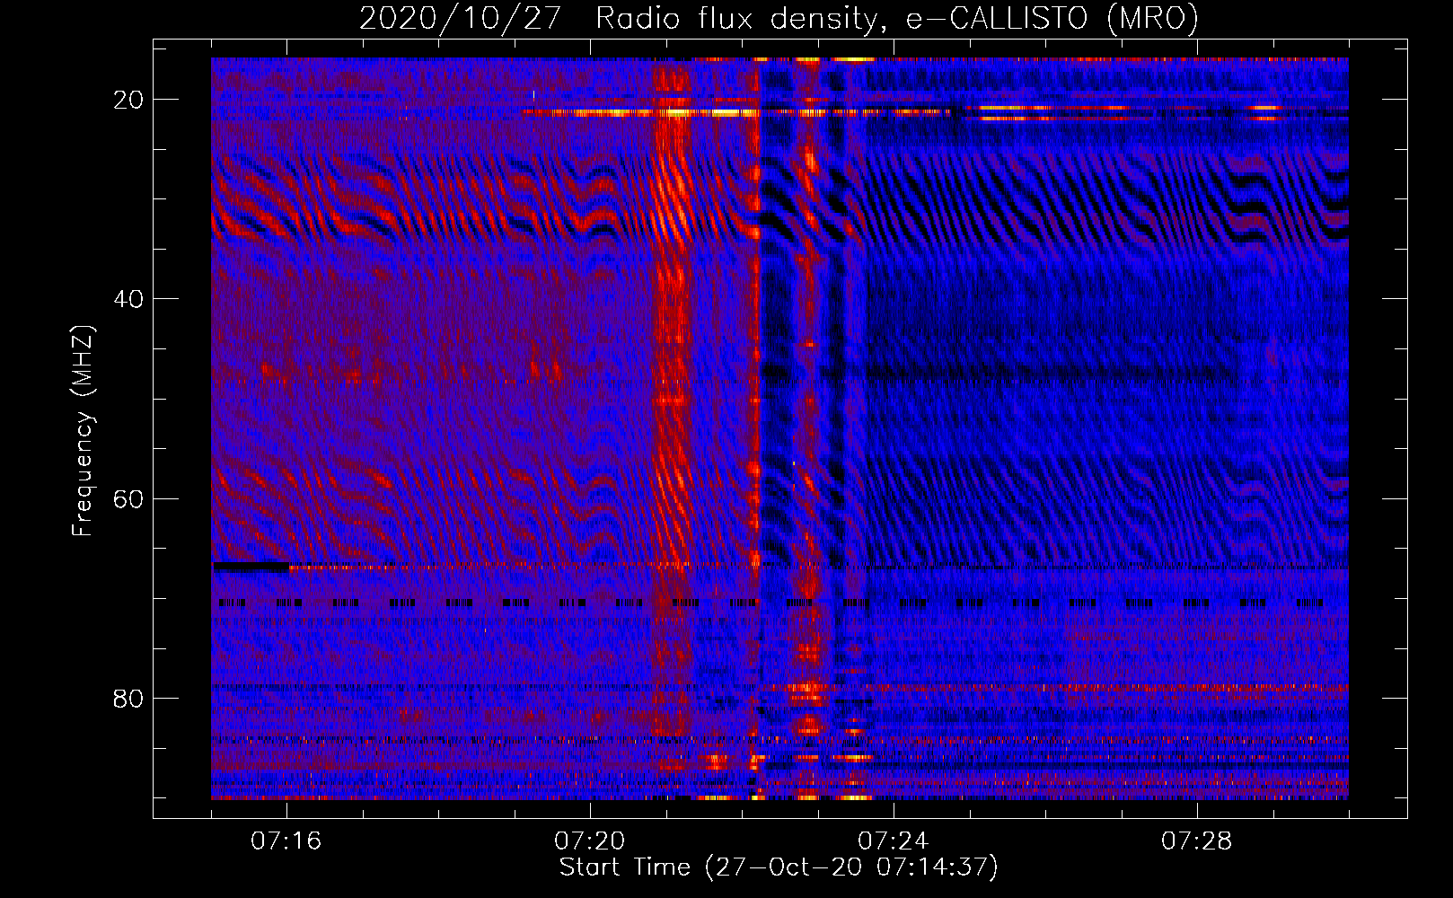
Task: Click the 20 MHz frequency tick label
Action: point(129,100)
